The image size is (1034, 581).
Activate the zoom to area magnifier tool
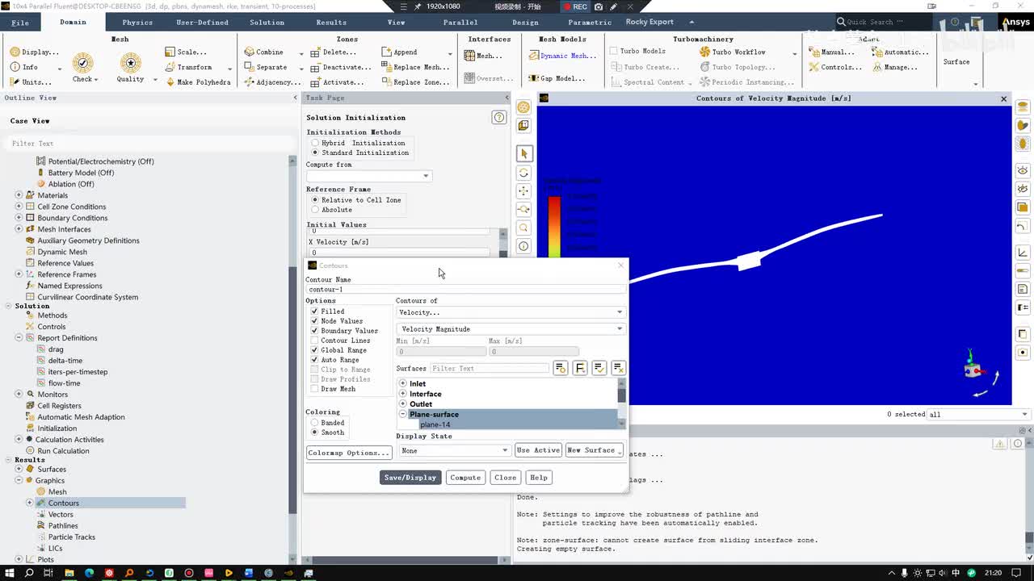point(523,228)
